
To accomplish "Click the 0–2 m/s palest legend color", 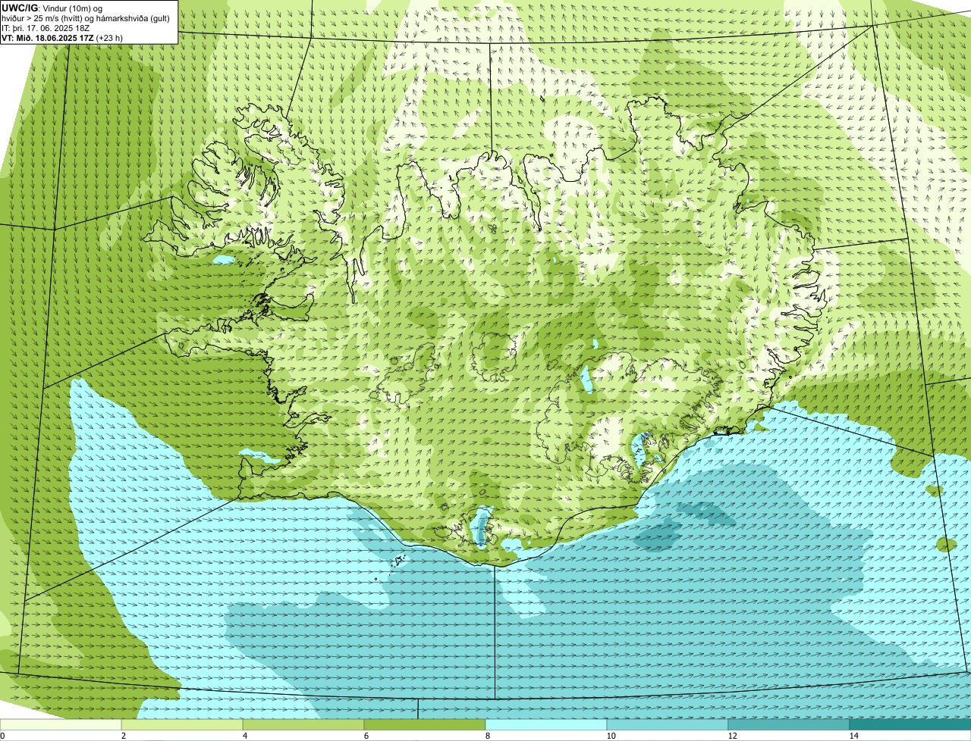I will point(61,724).
